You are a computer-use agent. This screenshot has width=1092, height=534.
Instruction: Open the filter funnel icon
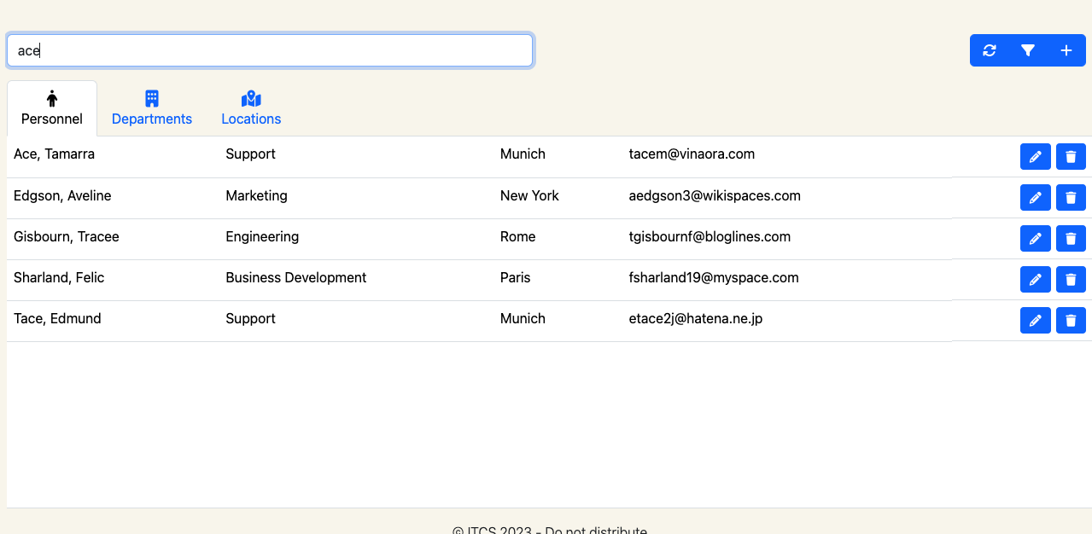(x=1028, y=50)
